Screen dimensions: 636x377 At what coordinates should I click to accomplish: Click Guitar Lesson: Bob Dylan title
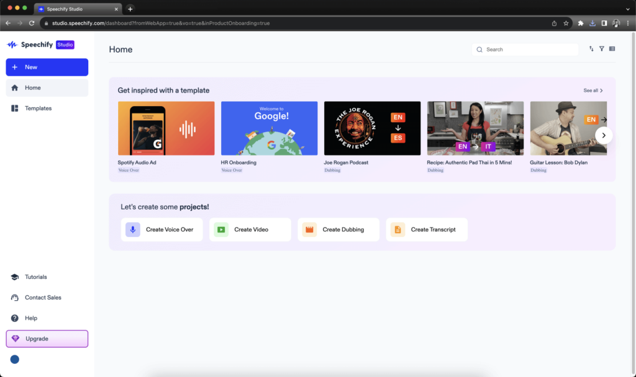tap(558, 163)
